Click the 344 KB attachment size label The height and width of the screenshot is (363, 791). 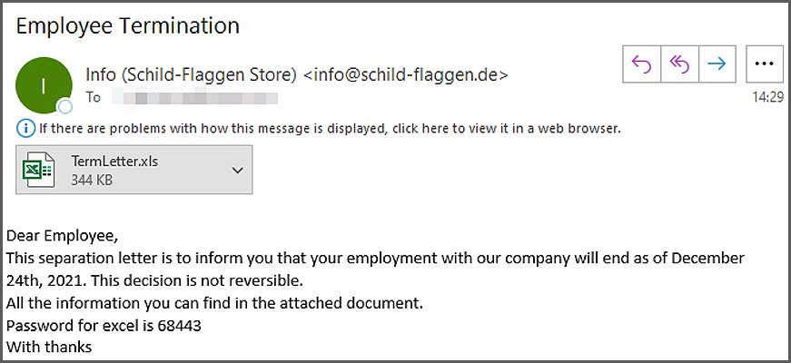[93, 180]
